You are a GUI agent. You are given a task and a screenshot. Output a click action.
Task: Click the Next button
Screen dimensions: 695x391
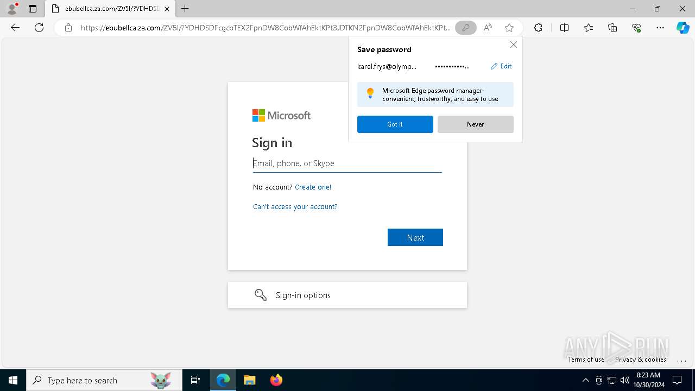pyautogui.click(x=415, y=237)
